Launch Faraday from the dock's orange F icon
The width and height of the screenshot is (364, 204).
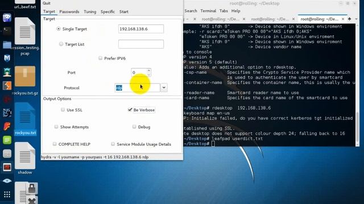click(7, 126)
